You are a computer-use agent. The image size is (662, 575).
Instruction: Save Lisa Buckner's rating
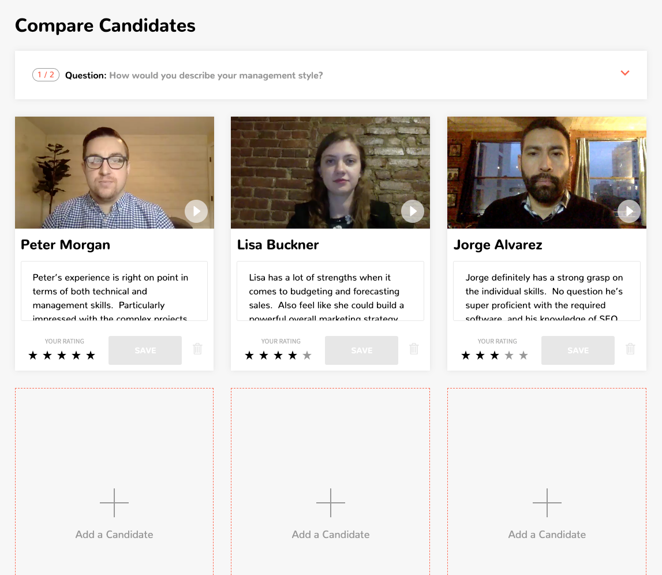point(361,350)
